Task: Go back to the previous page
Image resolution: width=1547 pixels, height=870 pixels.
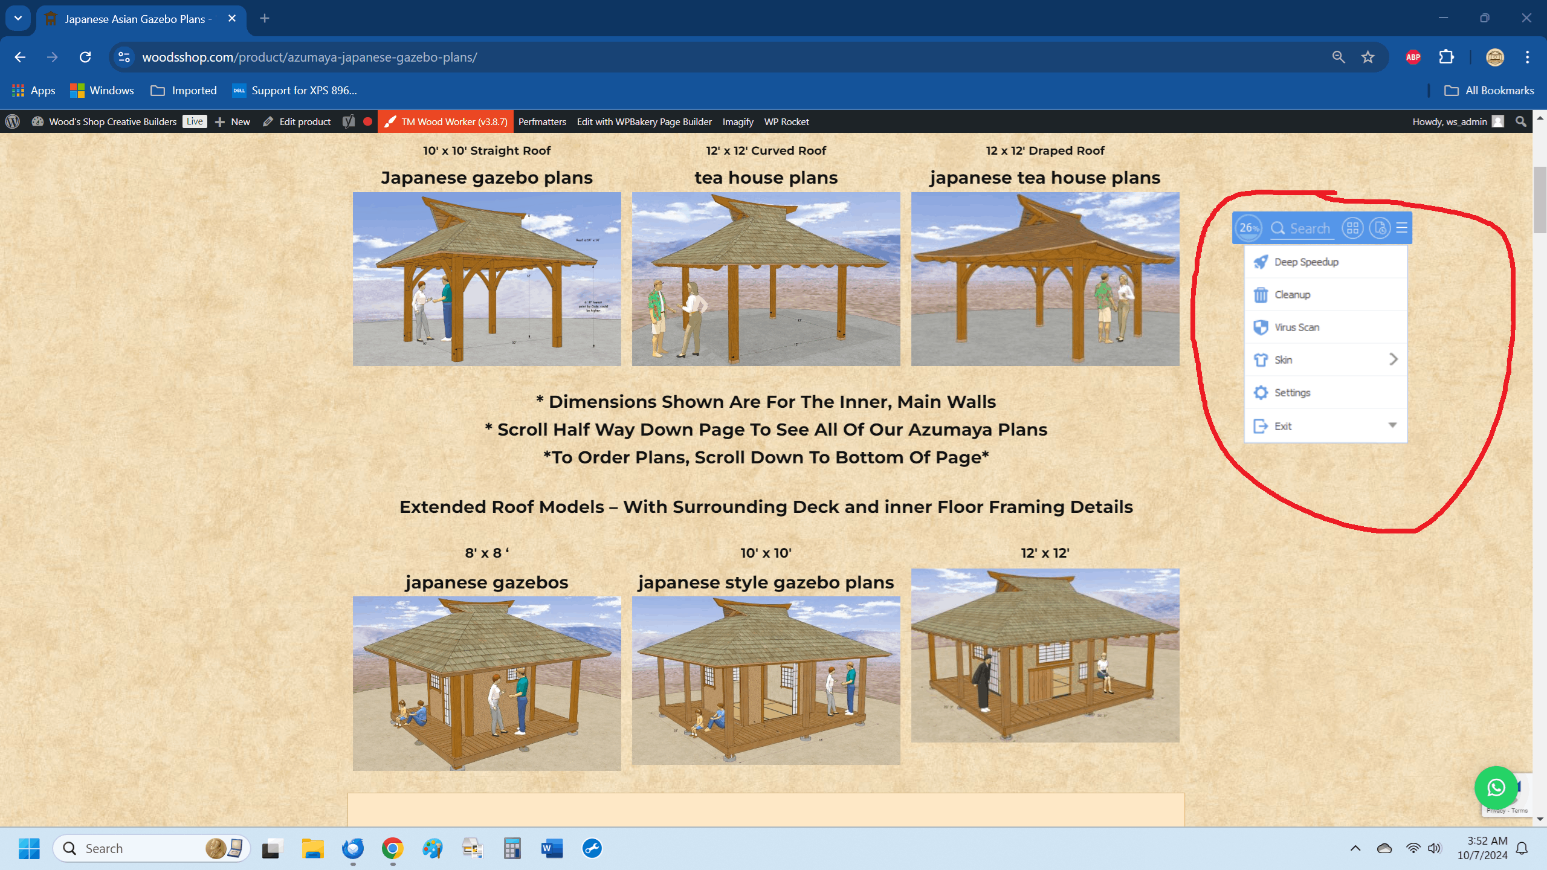Action: point(20,57)
